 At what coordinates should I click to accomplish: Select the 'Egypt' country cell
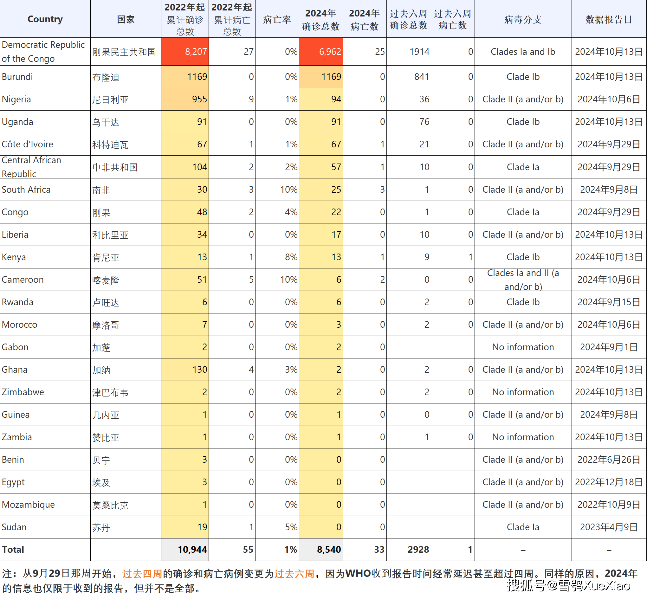45,482
